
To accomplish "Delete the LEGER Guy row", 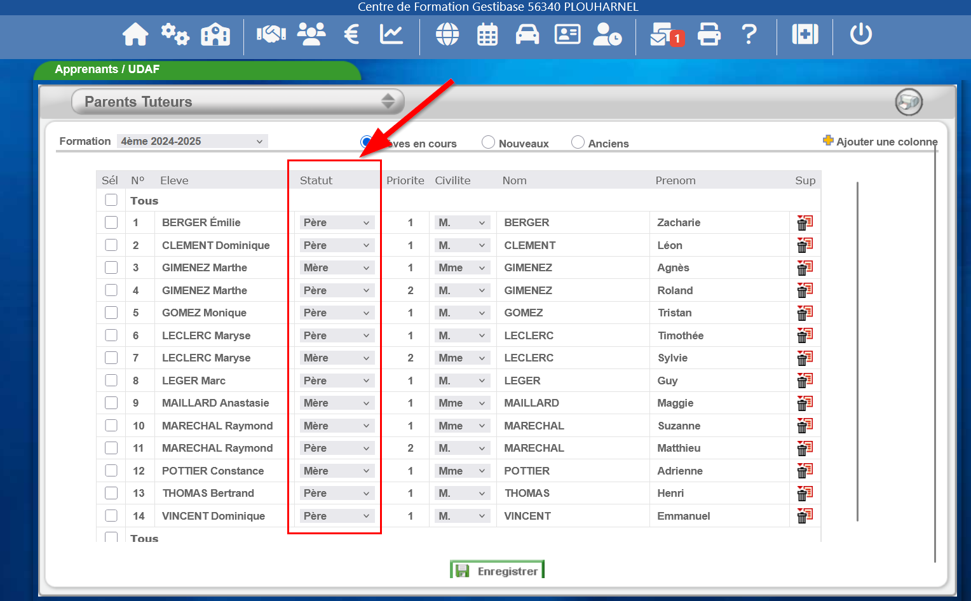I will [805, 381].
